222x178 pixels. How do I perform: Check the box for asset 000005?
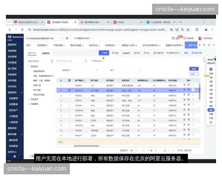pyautogui.click(x=70, y=120)
